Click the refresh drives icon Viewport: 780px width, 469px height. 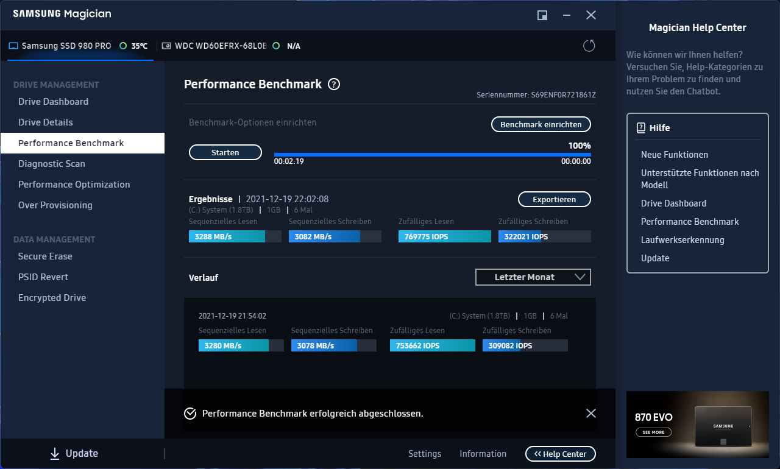(589, 46)
